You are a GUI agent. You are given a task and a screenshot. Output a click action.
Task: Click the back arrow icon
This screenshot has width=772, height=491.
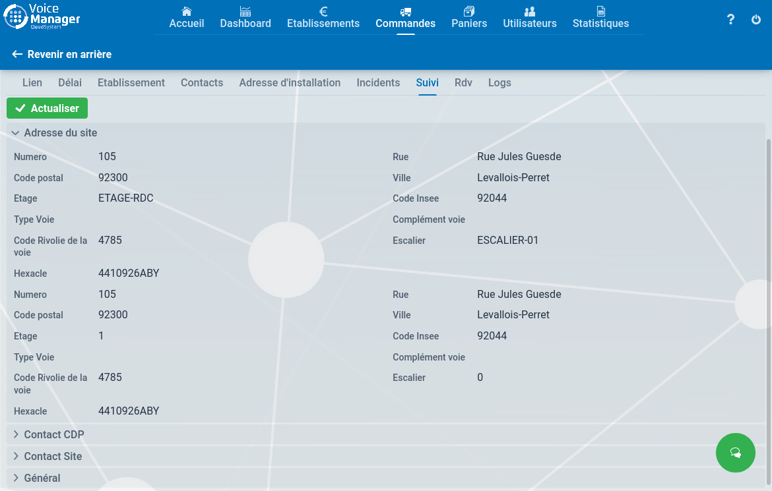[17, 54]
